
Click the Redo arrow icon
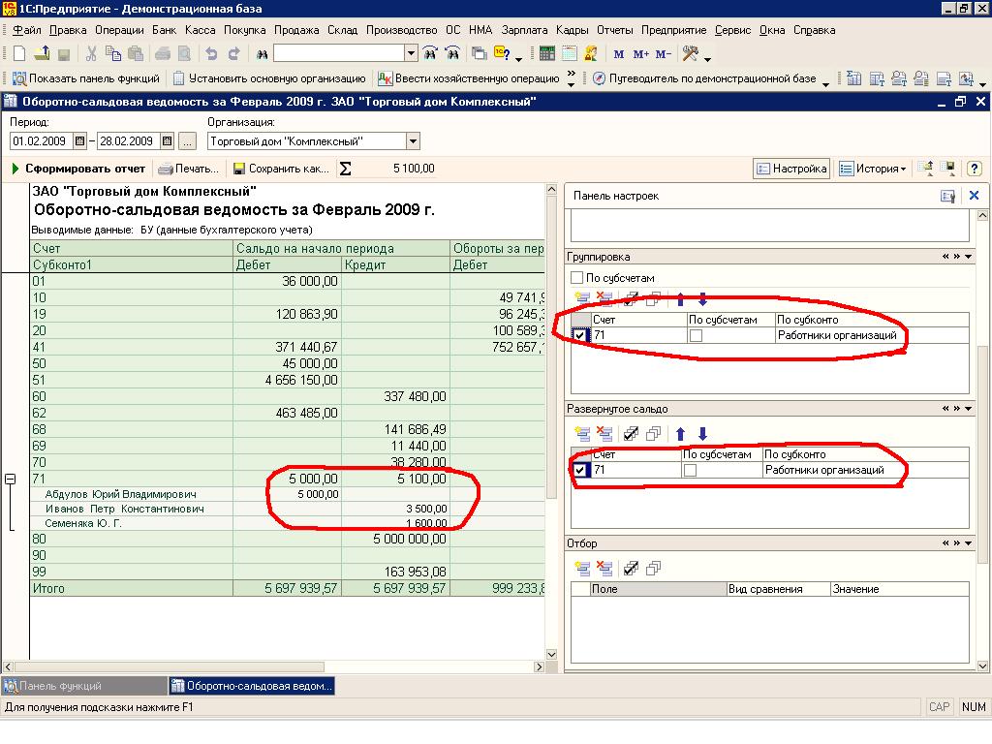point(234,54)
